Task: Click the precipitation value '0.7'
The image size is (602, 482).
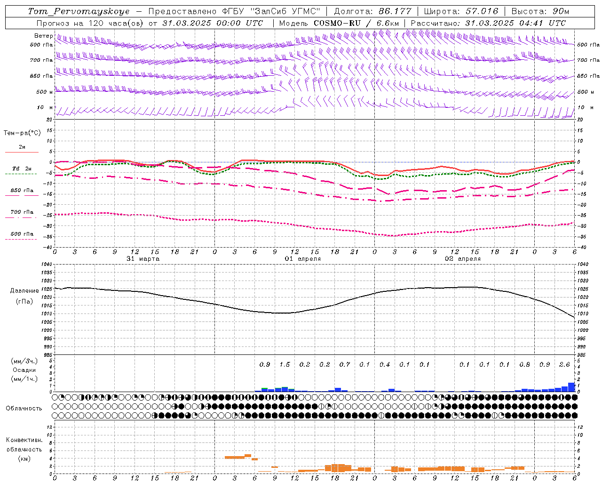Action: (x=345, y=365)
